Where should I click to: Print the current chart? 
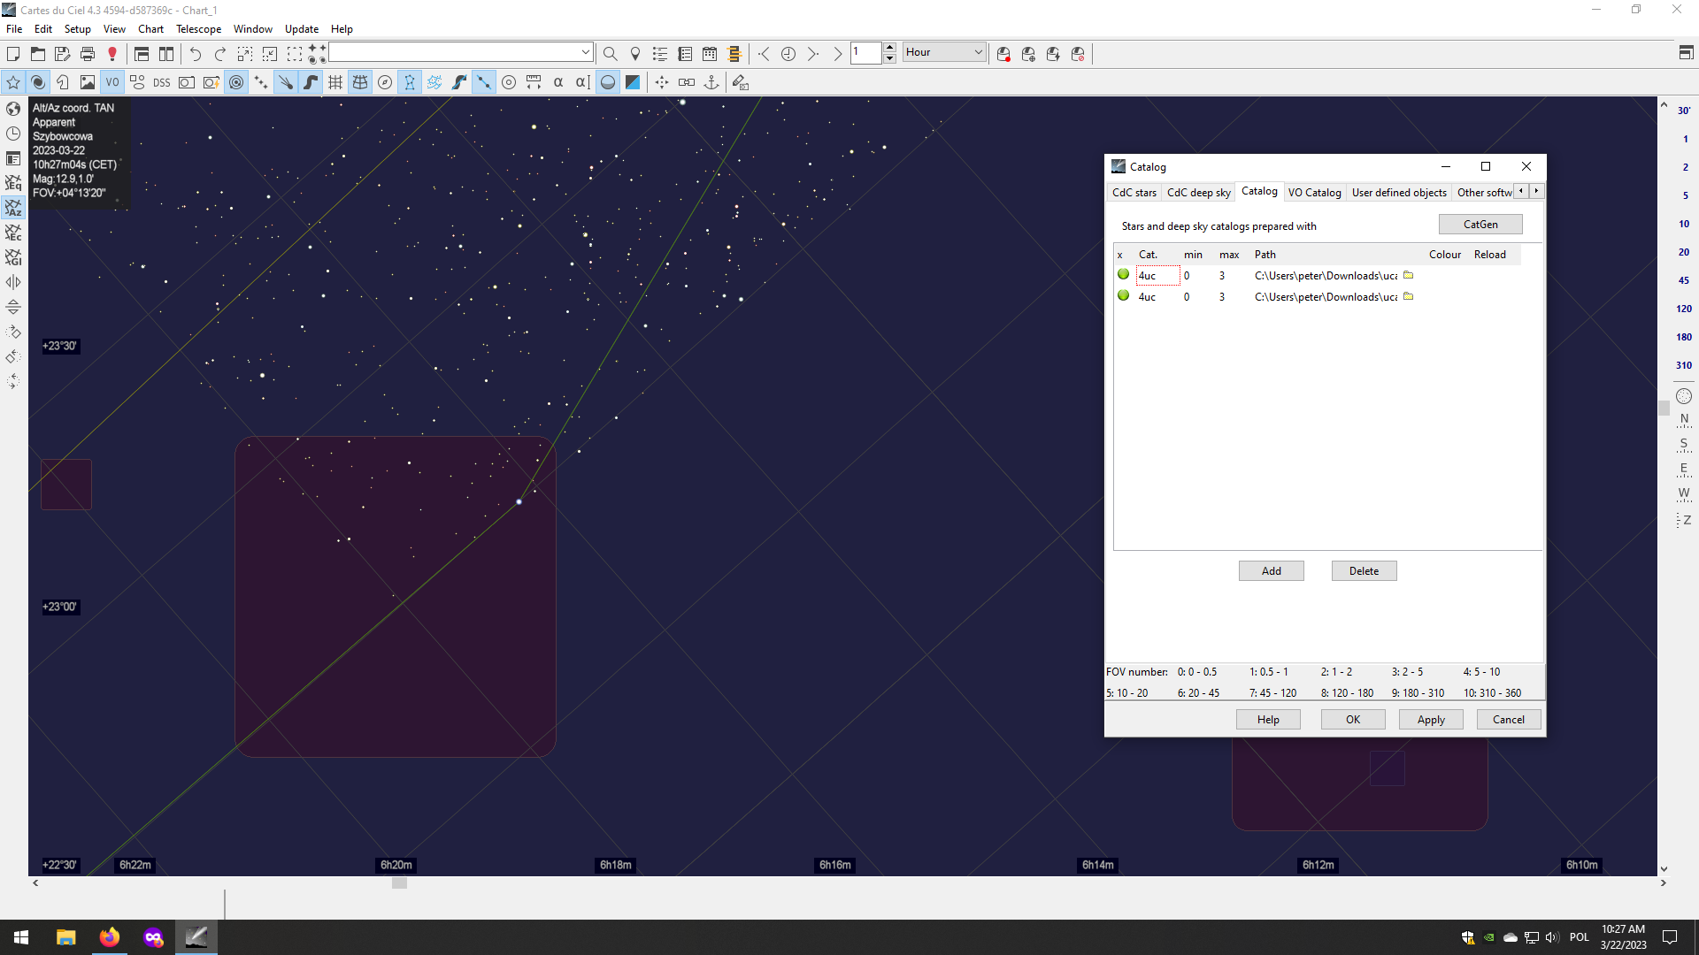88,54
